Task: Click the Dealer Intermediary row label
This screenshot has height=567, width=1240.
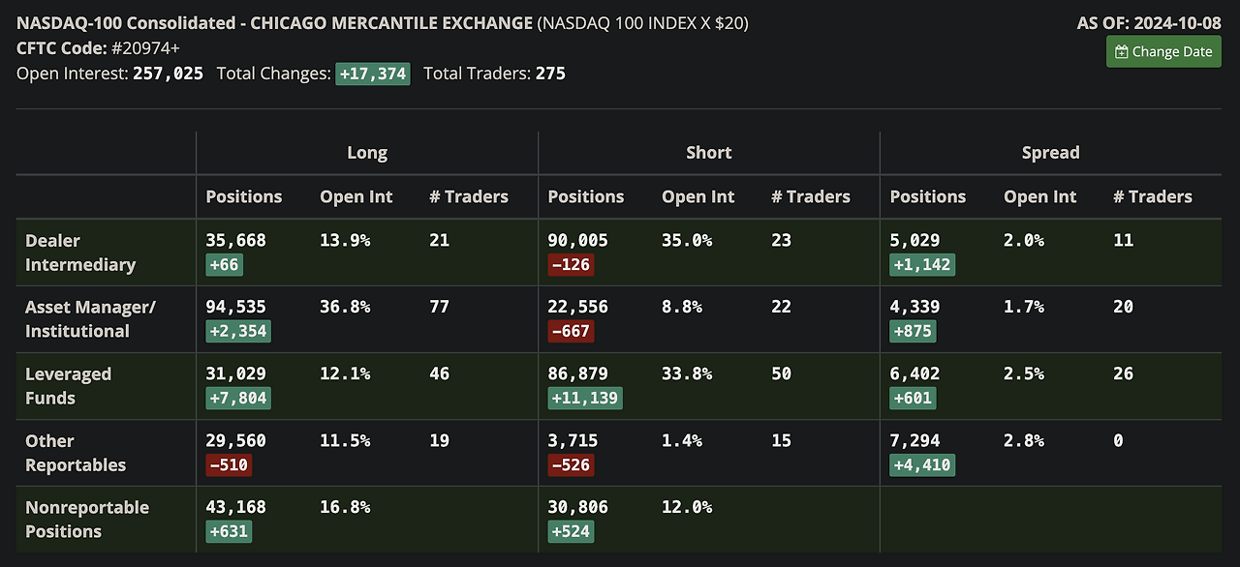Action: [80, 253]
